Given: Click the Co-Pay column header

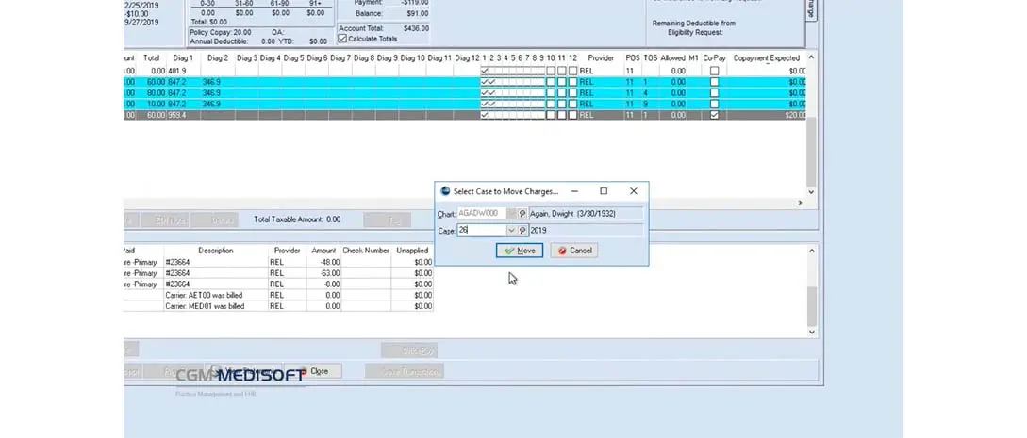Looking at the screenshot, I should (x=714, y=58).
